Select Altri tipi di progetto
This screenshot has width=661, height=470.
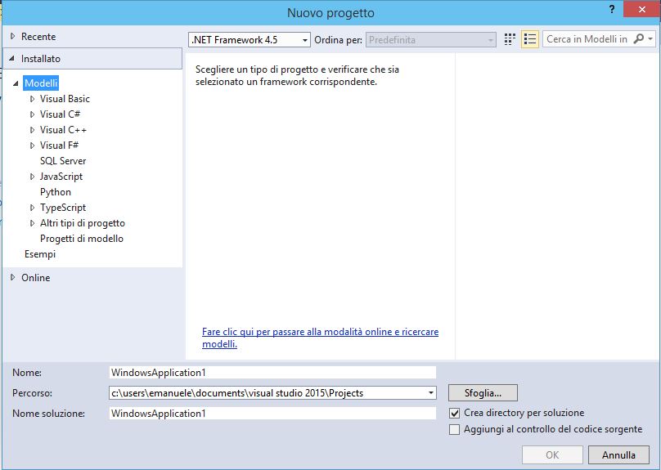point(82,223)
